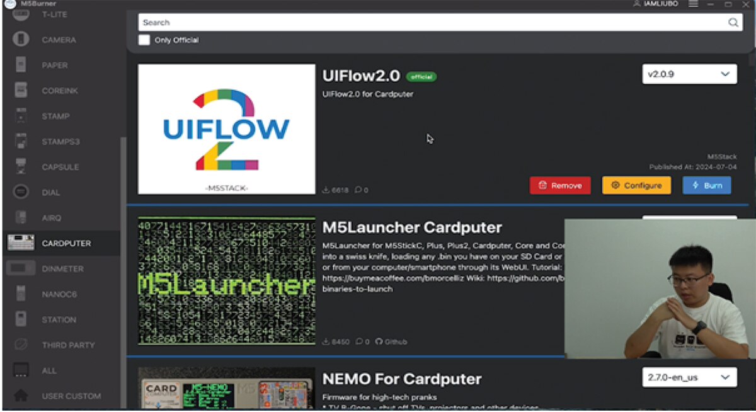The height and width of the screenshot is (412, 756).
Task: Open the ALL devices category
Action: 49,370
